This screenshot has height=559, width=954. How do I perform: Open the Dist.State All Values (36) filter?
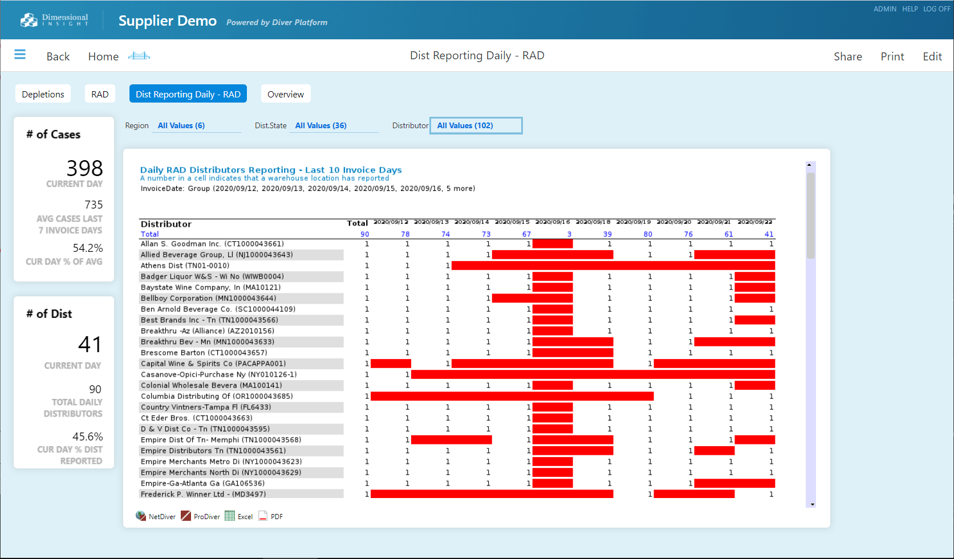[335, 126]
